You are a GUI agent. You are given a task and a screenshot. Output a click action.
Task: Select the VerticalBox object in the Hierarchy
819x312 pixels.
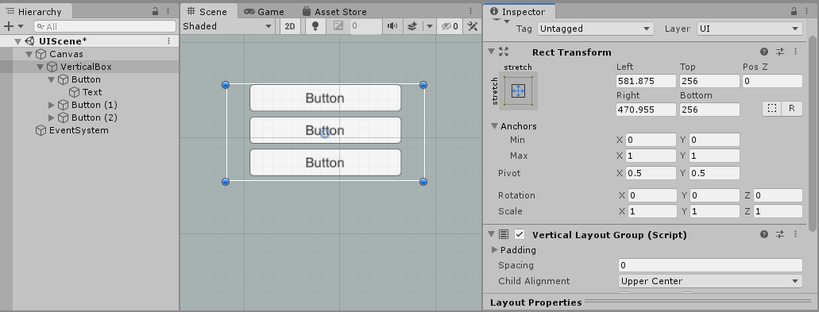pos(86,67)
